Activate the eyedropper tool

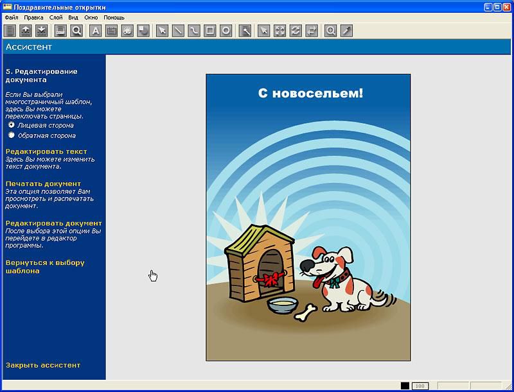click(347, 30)
